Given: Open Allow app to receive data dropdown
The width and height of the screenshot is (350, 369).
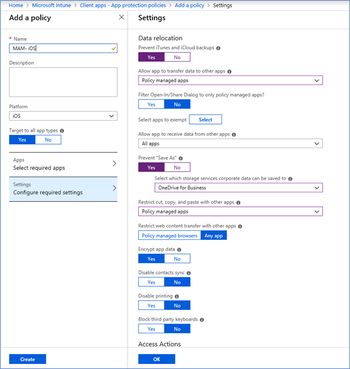Looking at the screenshot, I should pyautogui.click(x=230, y=144).
